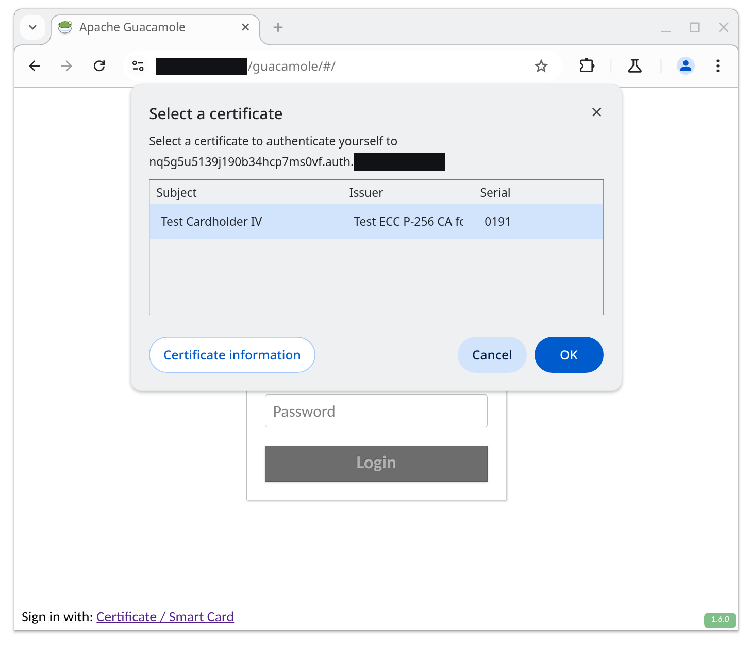Confirm certificate with OK button
Image resolution: width=751 pixels, height=658 pixels.
point(569,355)
